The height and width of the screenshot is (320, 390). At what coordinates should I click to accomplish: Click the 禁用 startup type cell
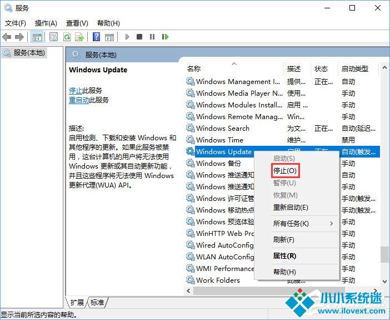click(348, 140)
